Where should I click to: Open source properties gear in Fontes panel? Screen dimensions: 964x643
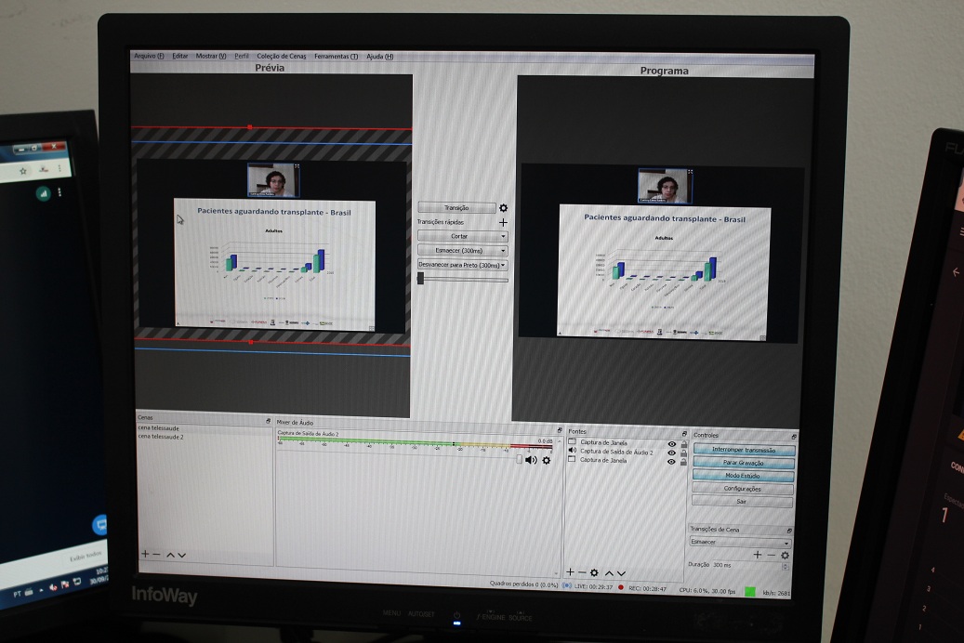(594, 572)
